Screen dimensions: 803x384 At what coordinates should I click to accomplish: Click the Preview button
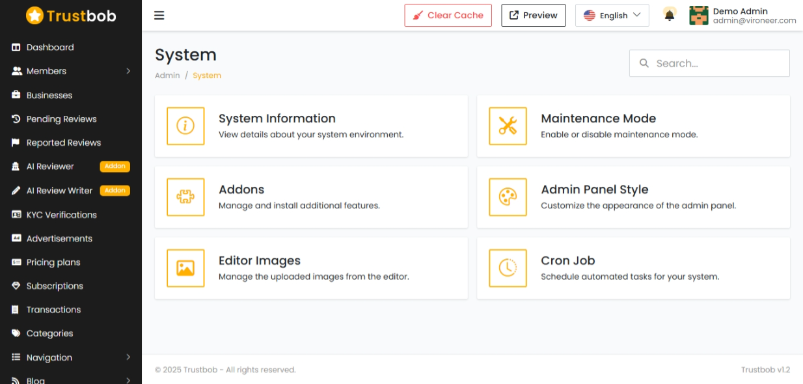[x=534, y=16]
